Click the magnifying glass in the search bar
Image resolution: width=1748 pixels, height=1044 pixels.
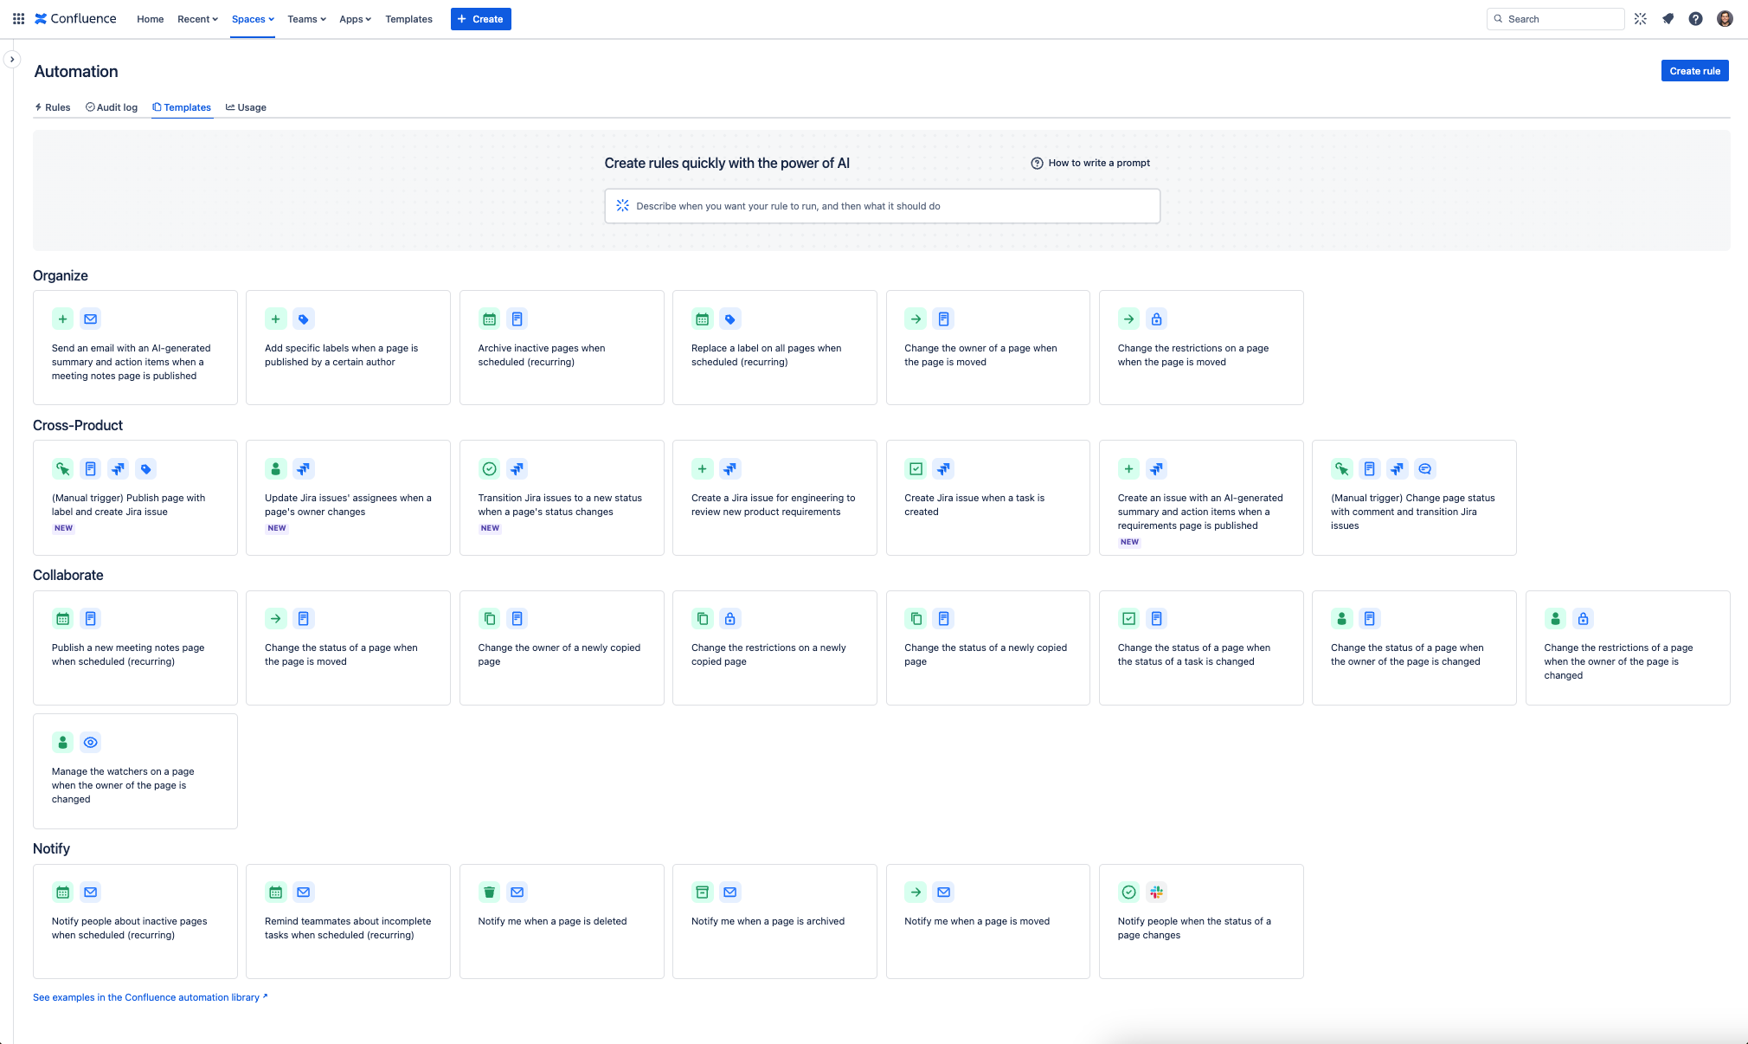pos(1500,18)
